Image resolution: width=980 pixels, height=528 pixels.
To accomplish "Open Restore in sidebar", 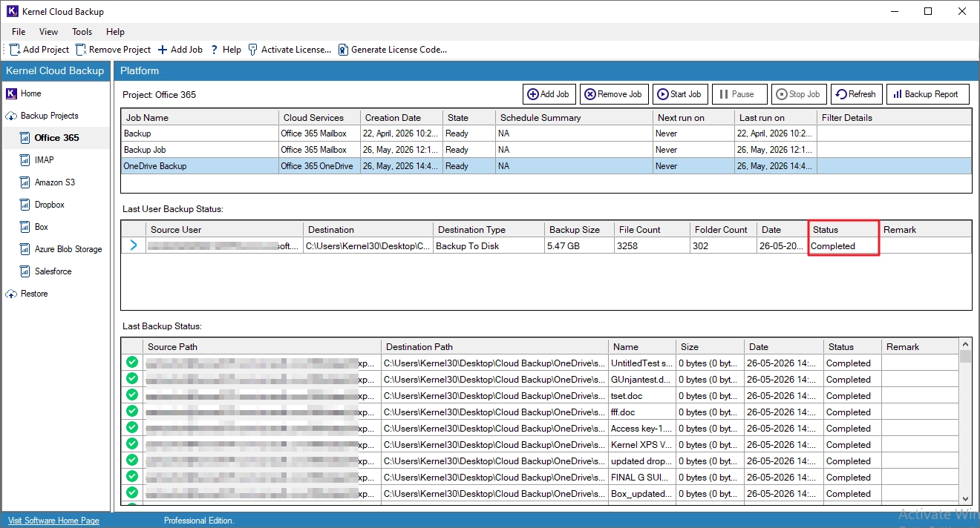I will (x=34, y=294).
